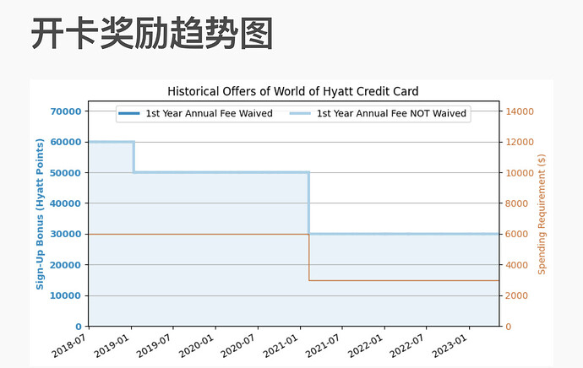Click the 20000 tick on the left axis
Screen dimensions: 583x368
coord(66,265)
